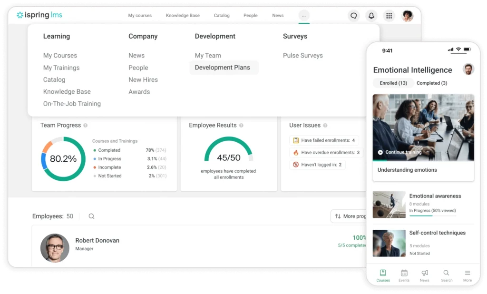Viewport: 487px width, 294px height.
Task: Open the notifications bell icon
Action: 371,15
